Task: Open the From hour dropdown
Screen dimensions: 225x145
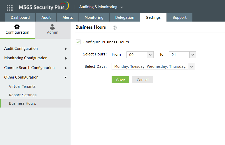Action: point(150,55)
